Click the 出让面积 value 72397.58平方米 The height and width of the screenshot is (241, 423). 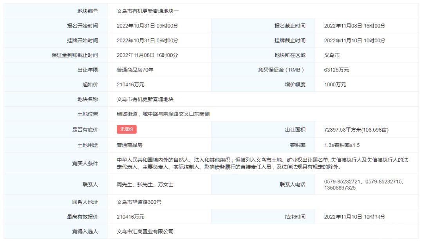356,130
